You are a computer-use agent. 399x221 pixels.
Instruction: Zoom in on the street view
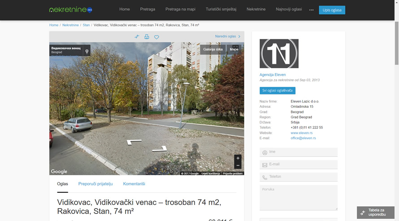[x=238, y=158]
